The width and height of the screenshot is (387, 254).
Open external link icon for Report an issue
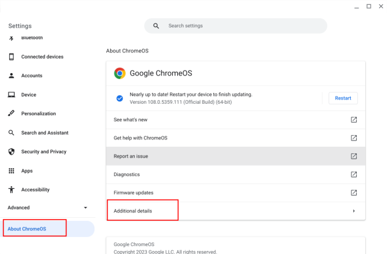pyautogui.click(x=354, y=156)
